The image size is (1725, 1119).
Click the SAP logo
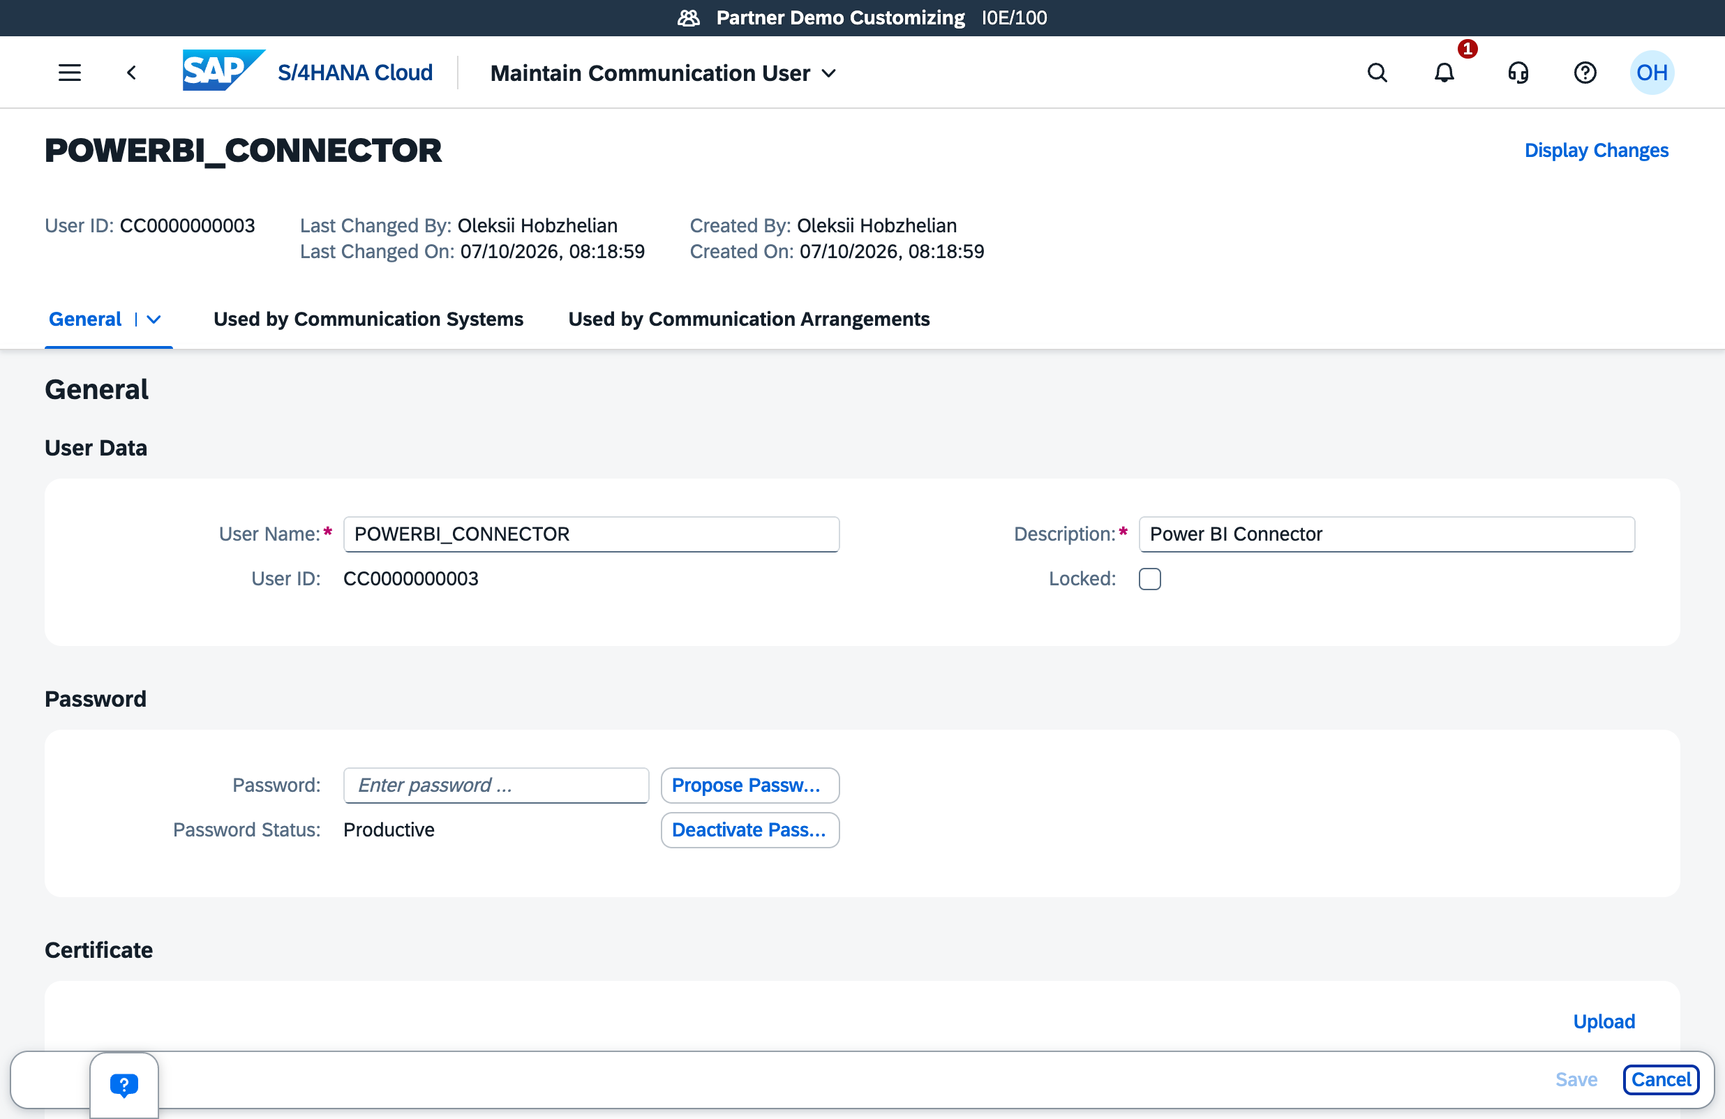point(224,70)
